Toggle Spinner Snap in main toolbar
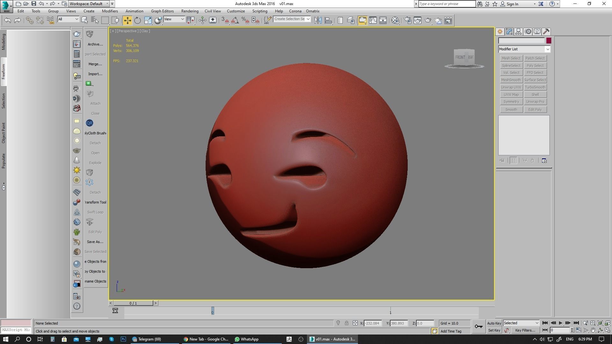The height and width of the screenshot is (344, 612). coord(255,20)
